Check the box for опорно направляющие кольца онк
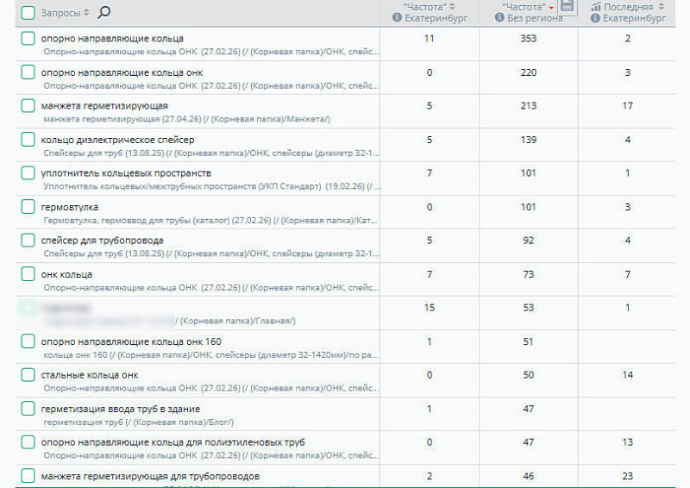 coord(28,72)
